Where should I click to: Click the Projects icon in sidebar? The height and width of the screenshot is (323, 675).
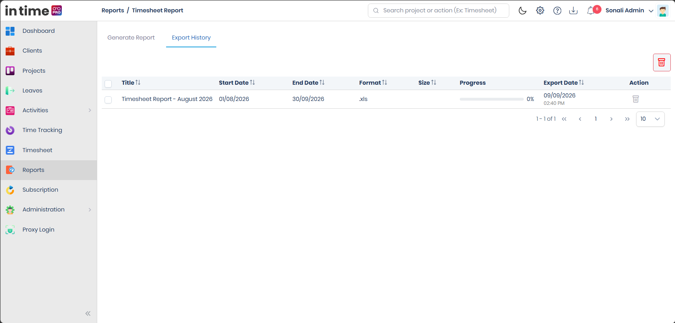[10, 71]
